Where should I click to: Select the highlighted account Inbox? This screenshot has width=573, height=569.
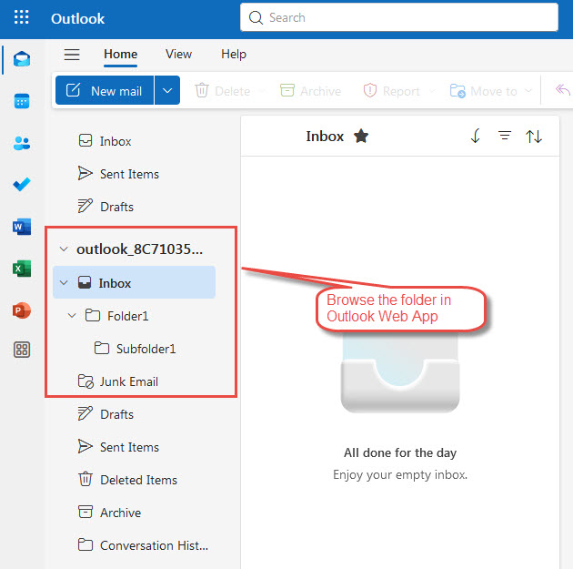[134, 282]
